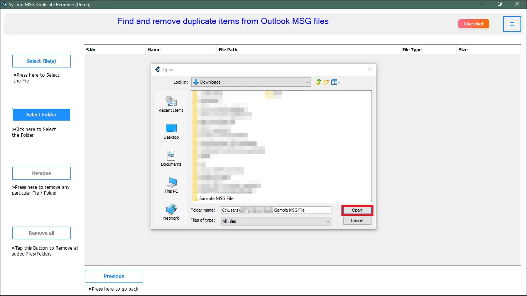Click the Select Folder button
Viewport: 527px width, 296px height.
point(41,114)
